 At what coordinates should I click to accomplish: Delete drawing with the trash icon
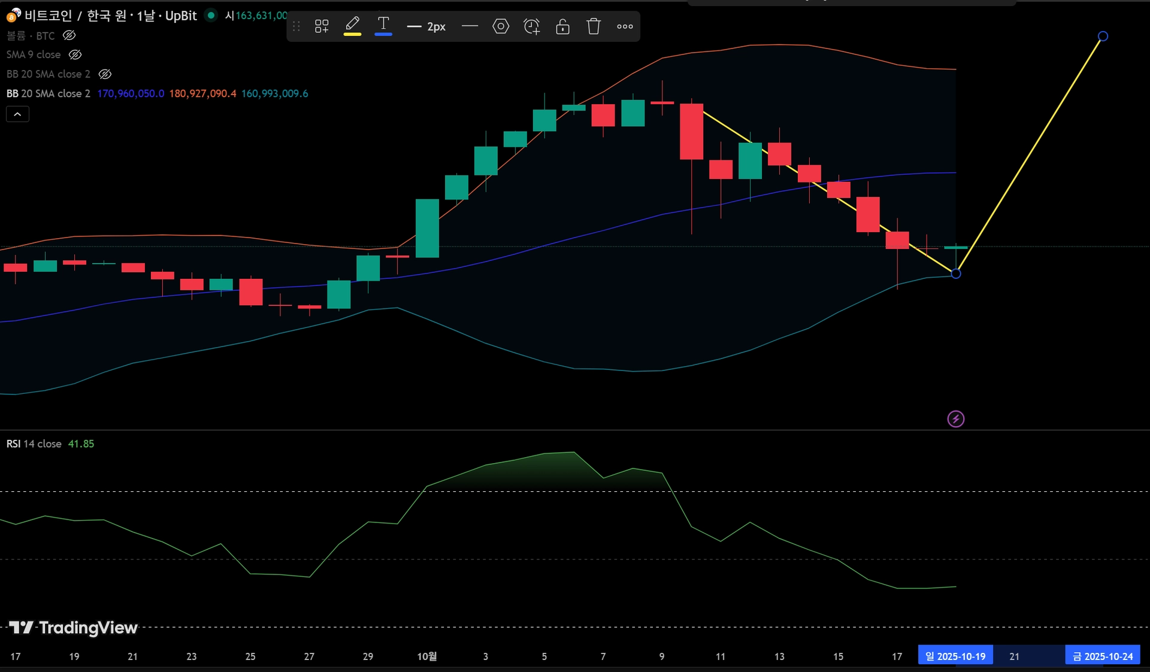click(x=594, y=26)
